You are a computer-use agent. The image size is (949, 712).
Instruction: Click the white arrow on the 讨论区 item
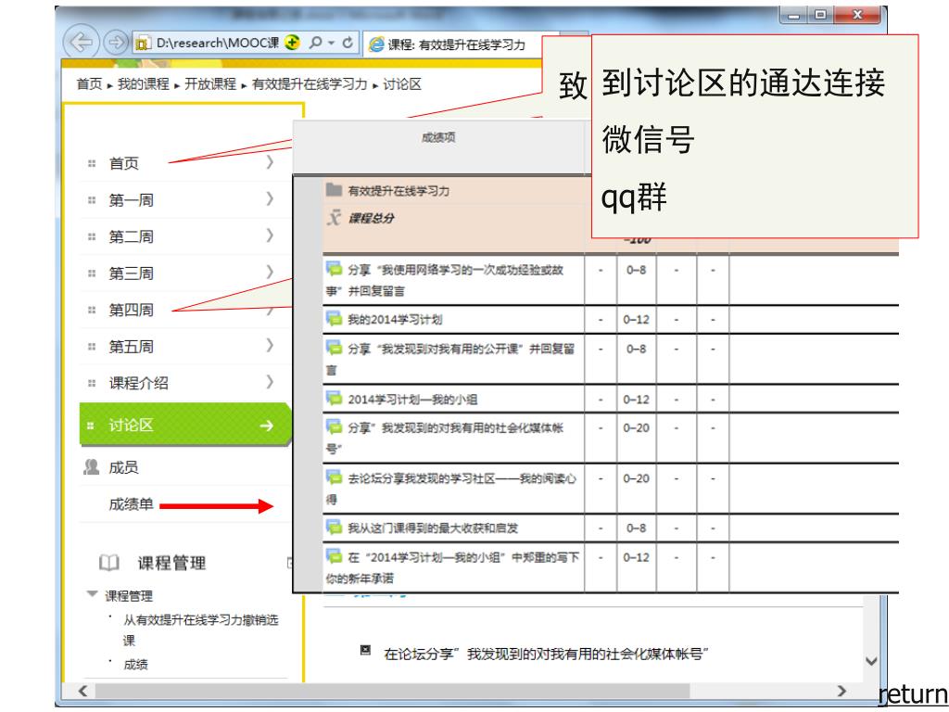click(x=266, y=426)
